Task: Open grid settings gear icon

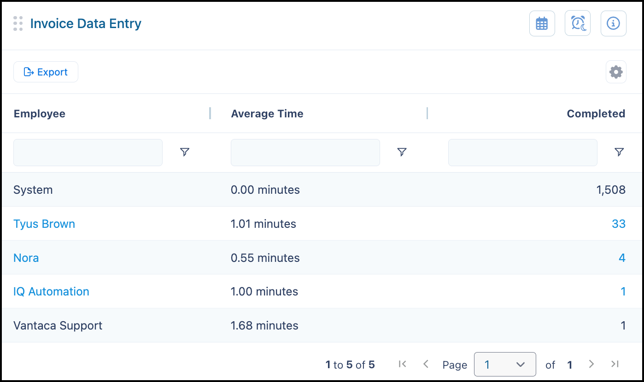Action: click(x=616, y=72)
